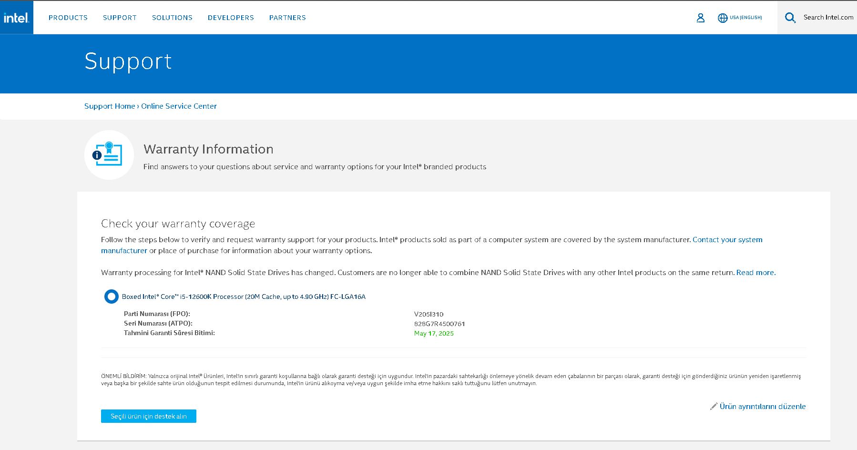This screenshot has height=450, width=857.
Task: Open the user account icon
Action: [700, 18]
